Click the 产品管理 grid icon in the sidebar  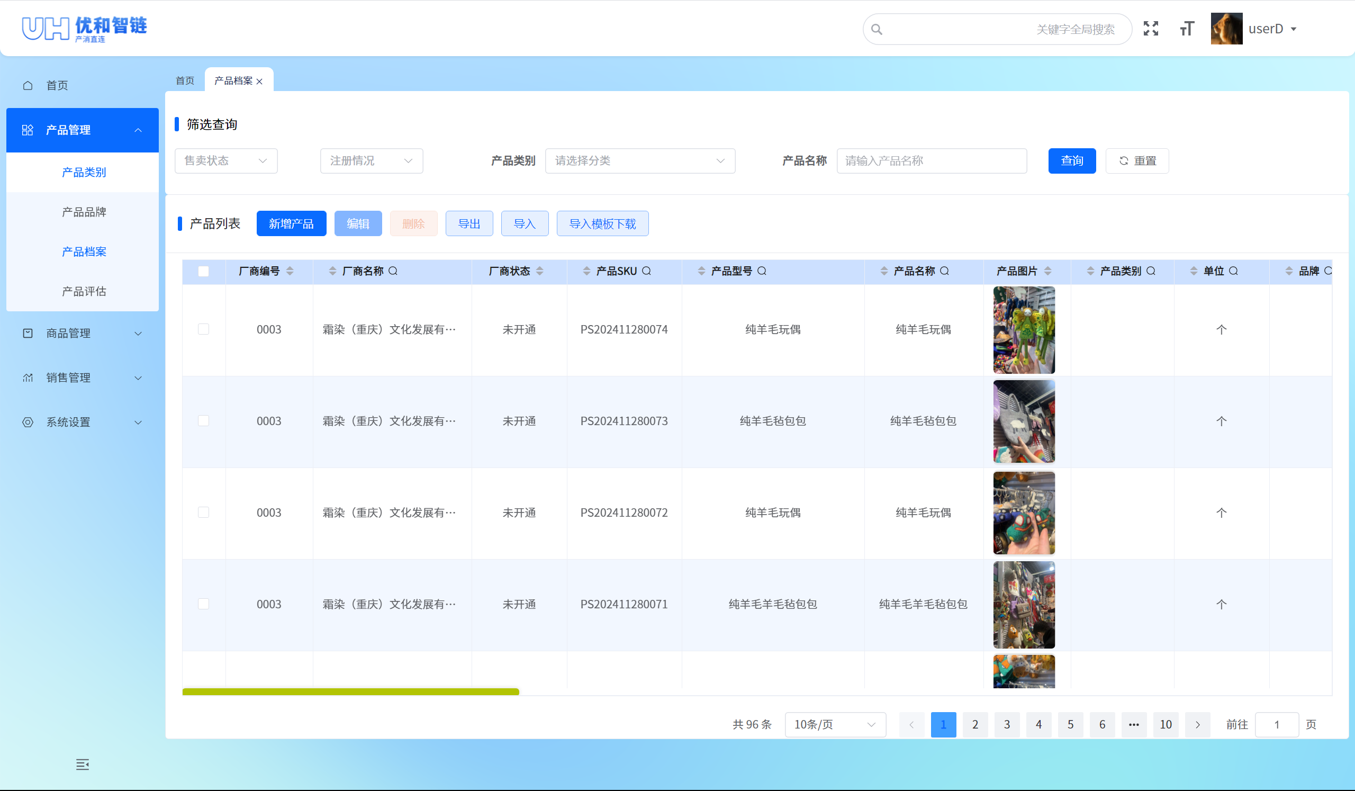pos(28,130)
